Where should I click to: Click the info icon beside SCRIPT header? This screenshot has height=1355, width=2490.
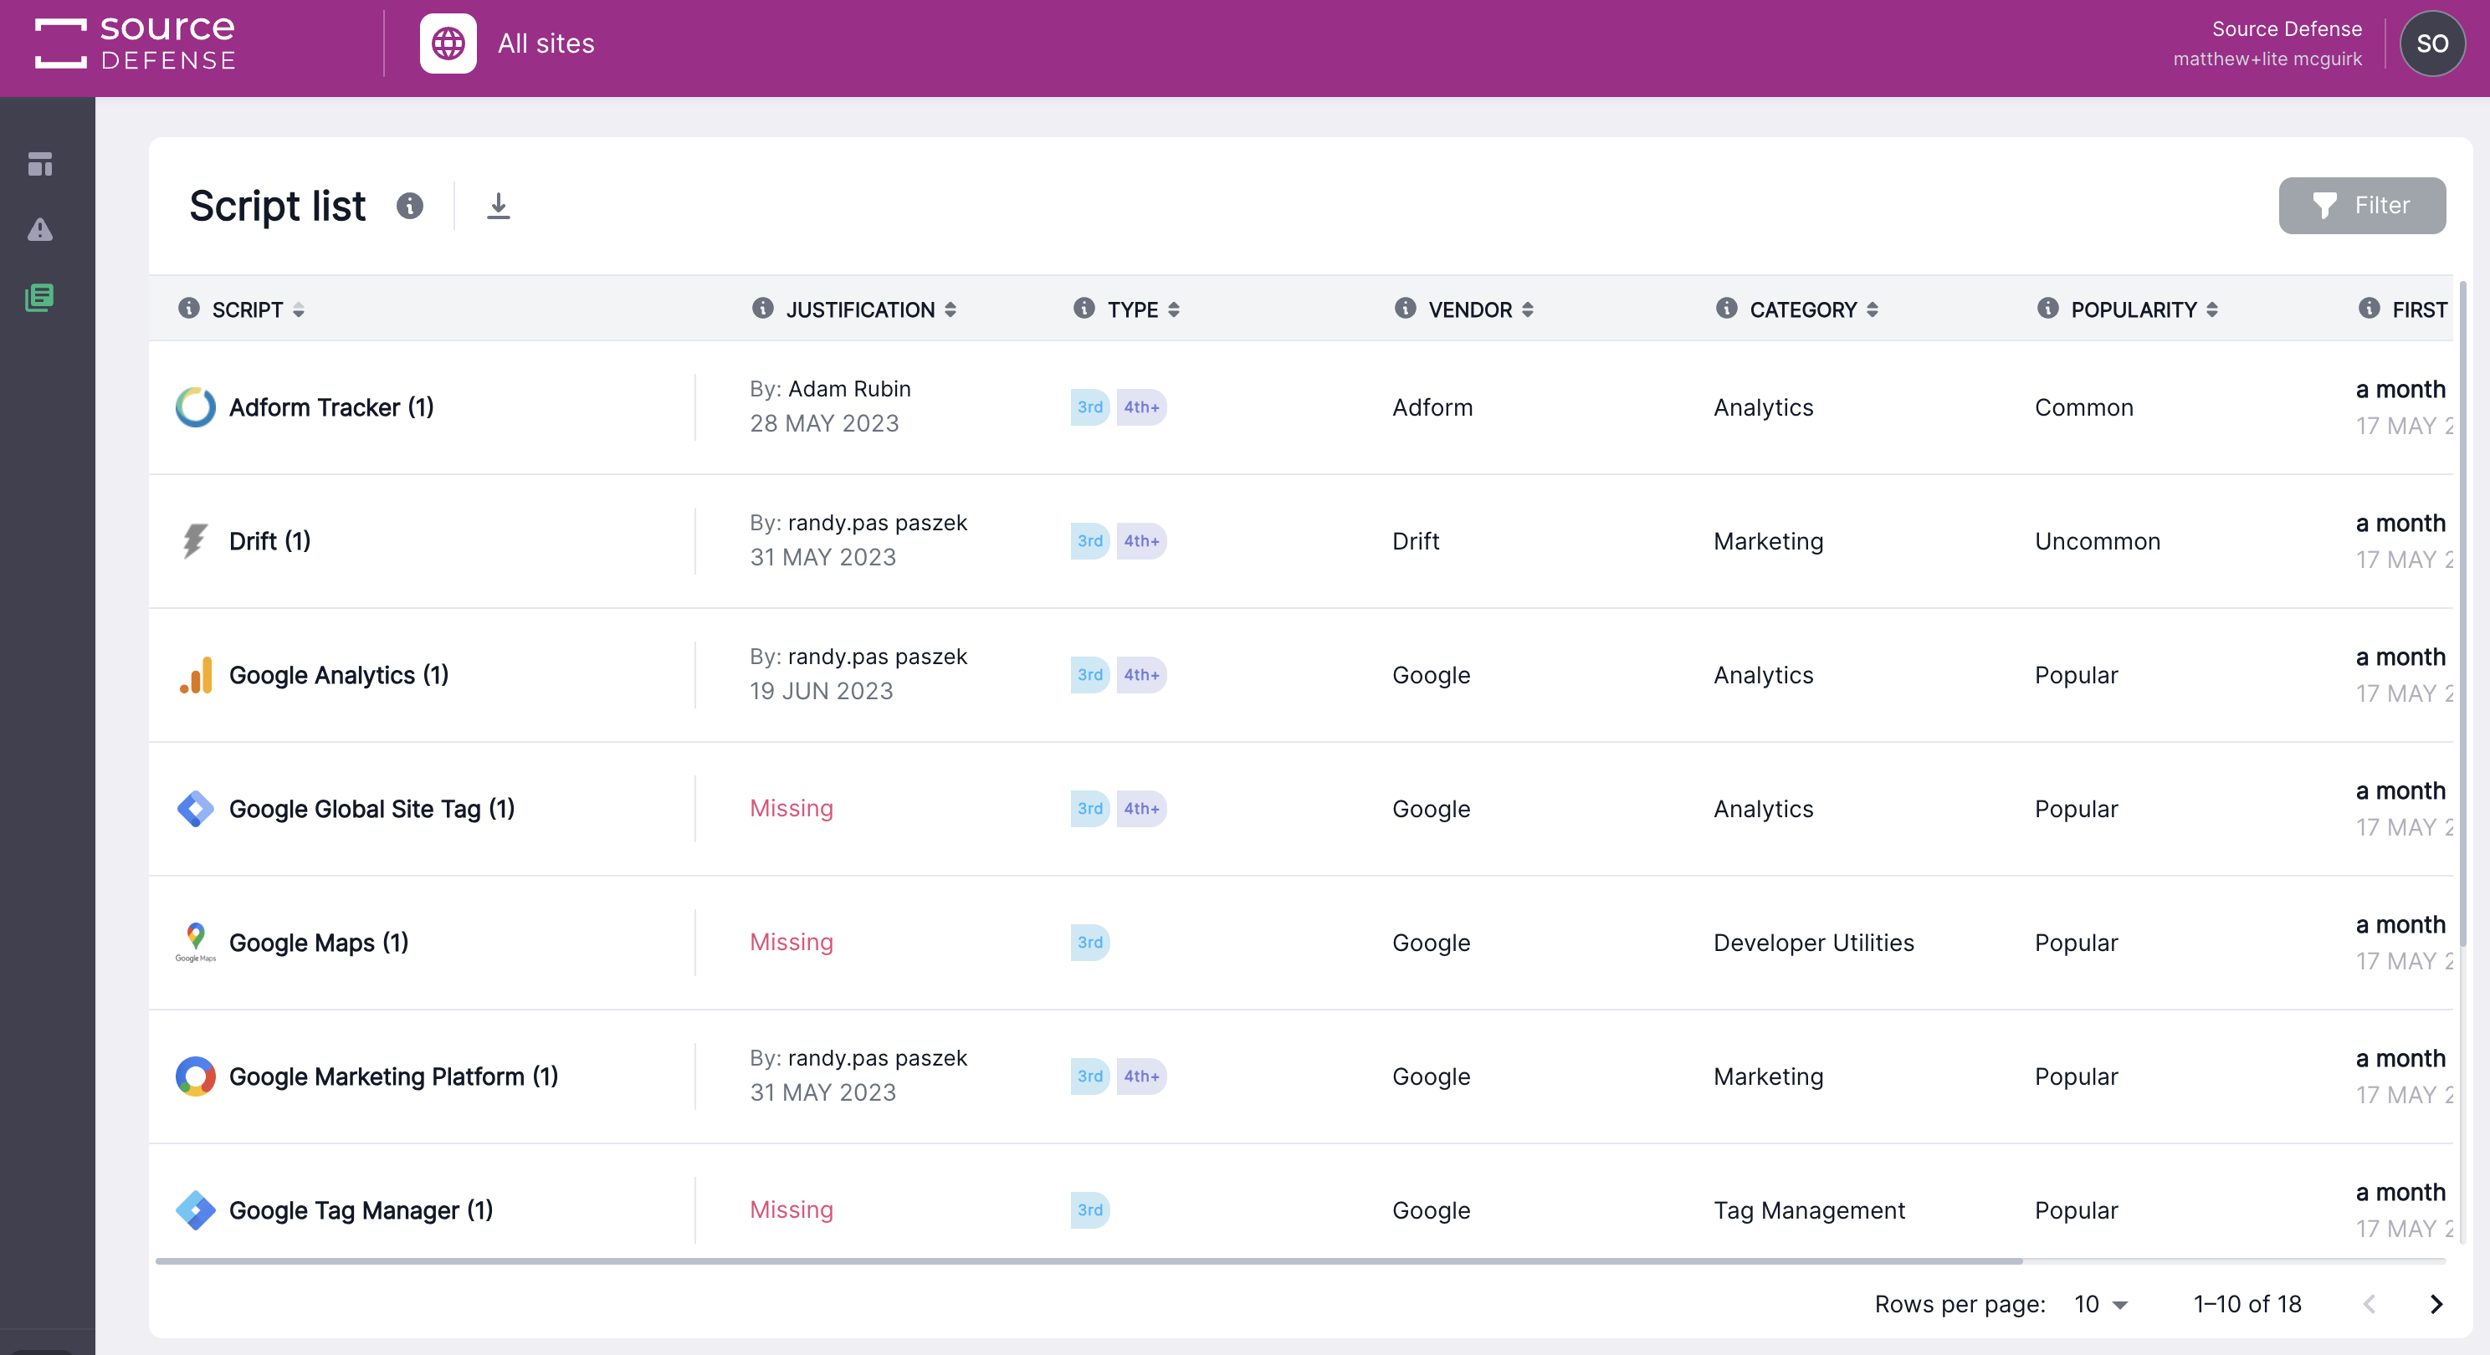point(188,309)
